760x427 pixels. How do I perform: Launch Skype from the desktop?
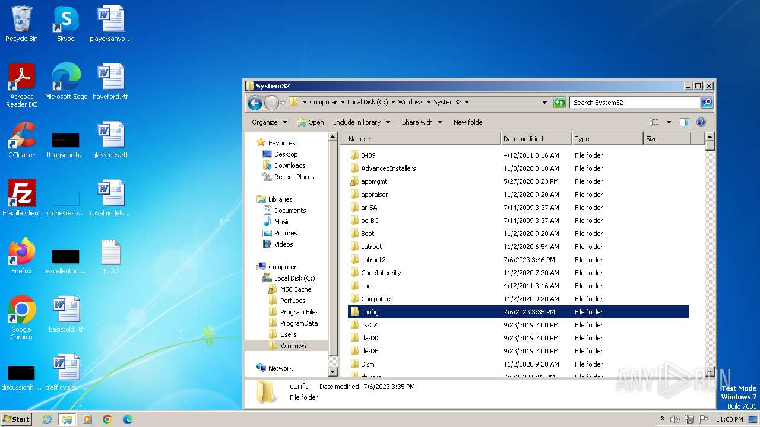coord(65,24)
